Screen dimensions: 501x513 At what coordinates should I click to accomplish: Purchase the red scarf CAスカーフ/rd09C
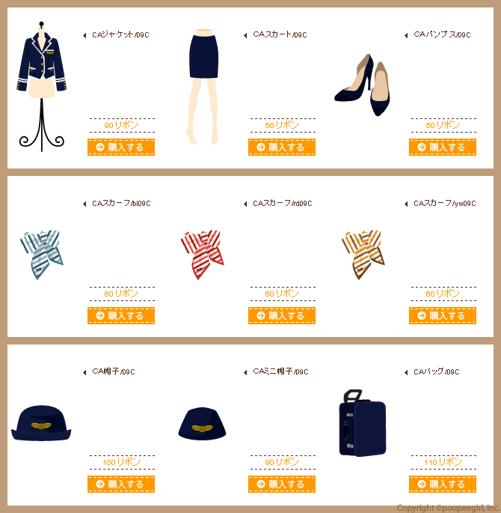coord(281,316)
